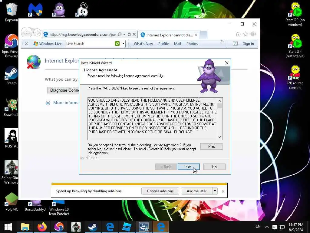Image resolution: width=310 pixels, height=233 pixels.
Task: Open Microsoft Edge from the taskbar
Action: (110, 227)
